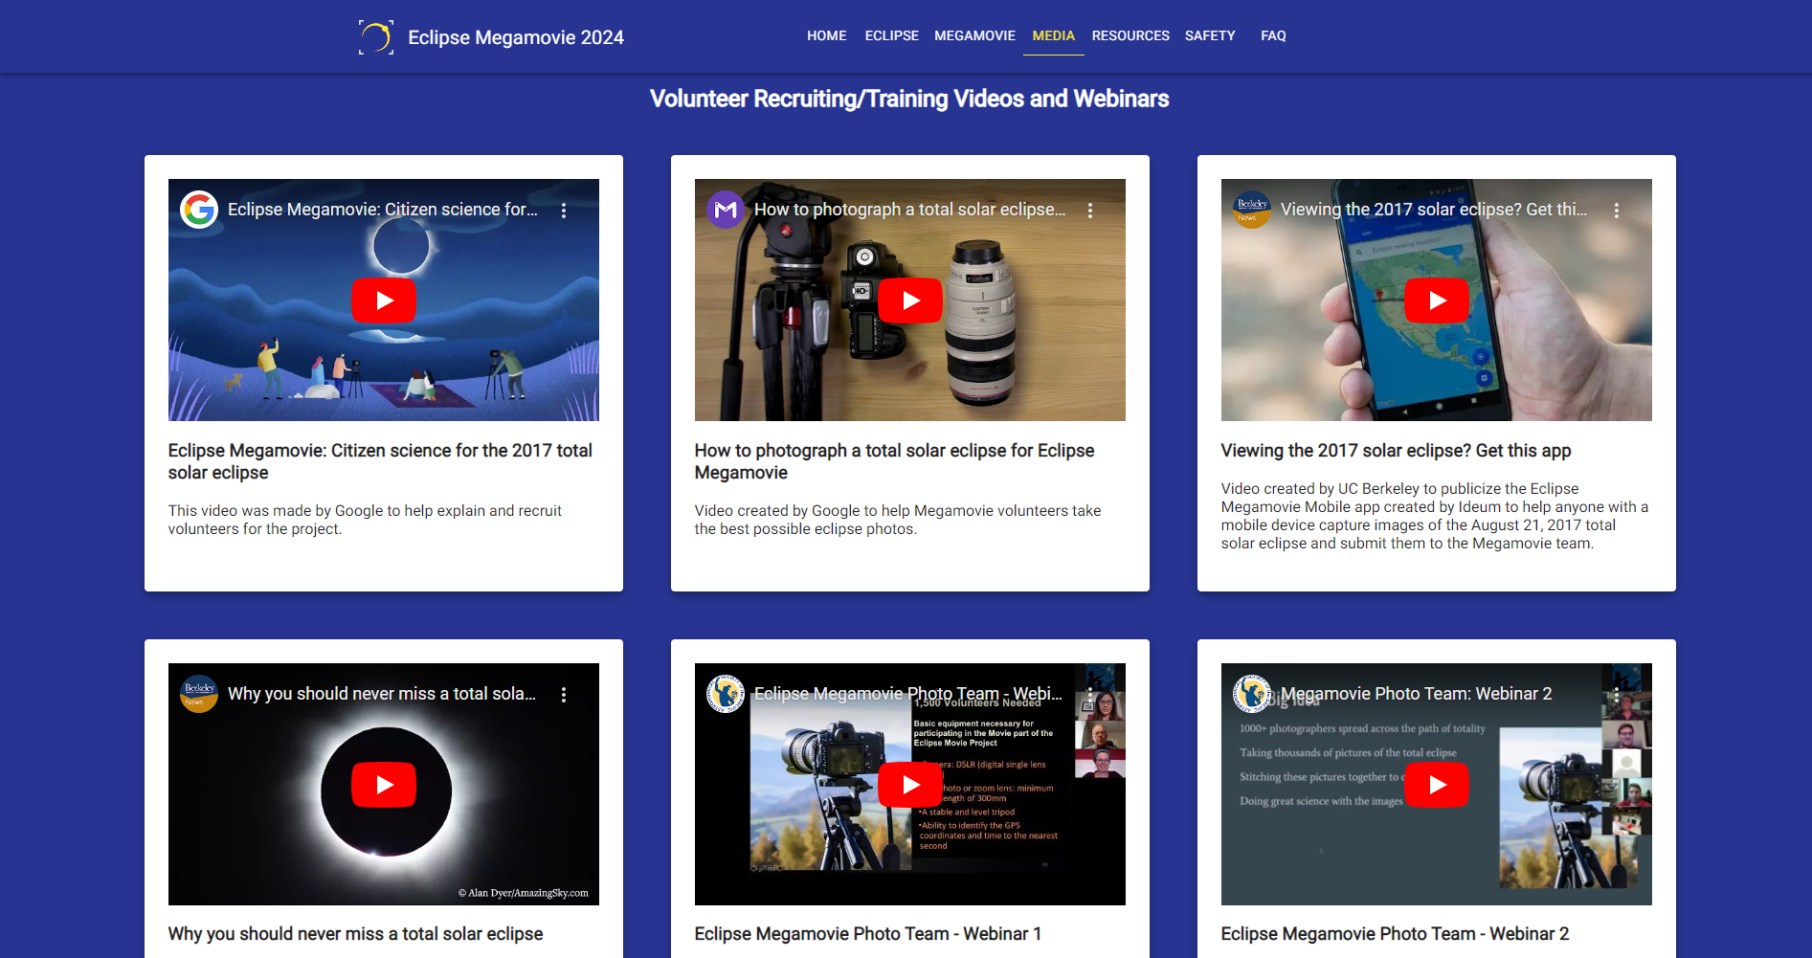Play the Get this app video
This screenshot has width=1812, height=958.
[1436, 301]
